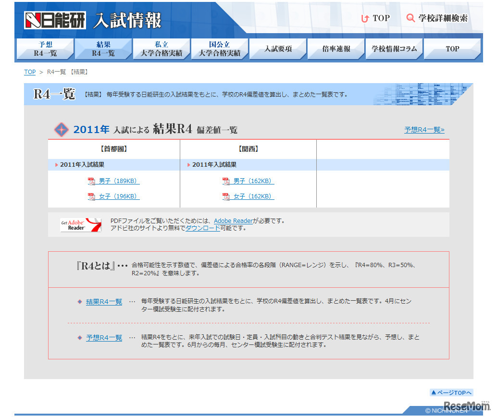Click the magnifying glass icon beside 学校詳細検索
Screen dimensions: 497x417
click(410, 18)
